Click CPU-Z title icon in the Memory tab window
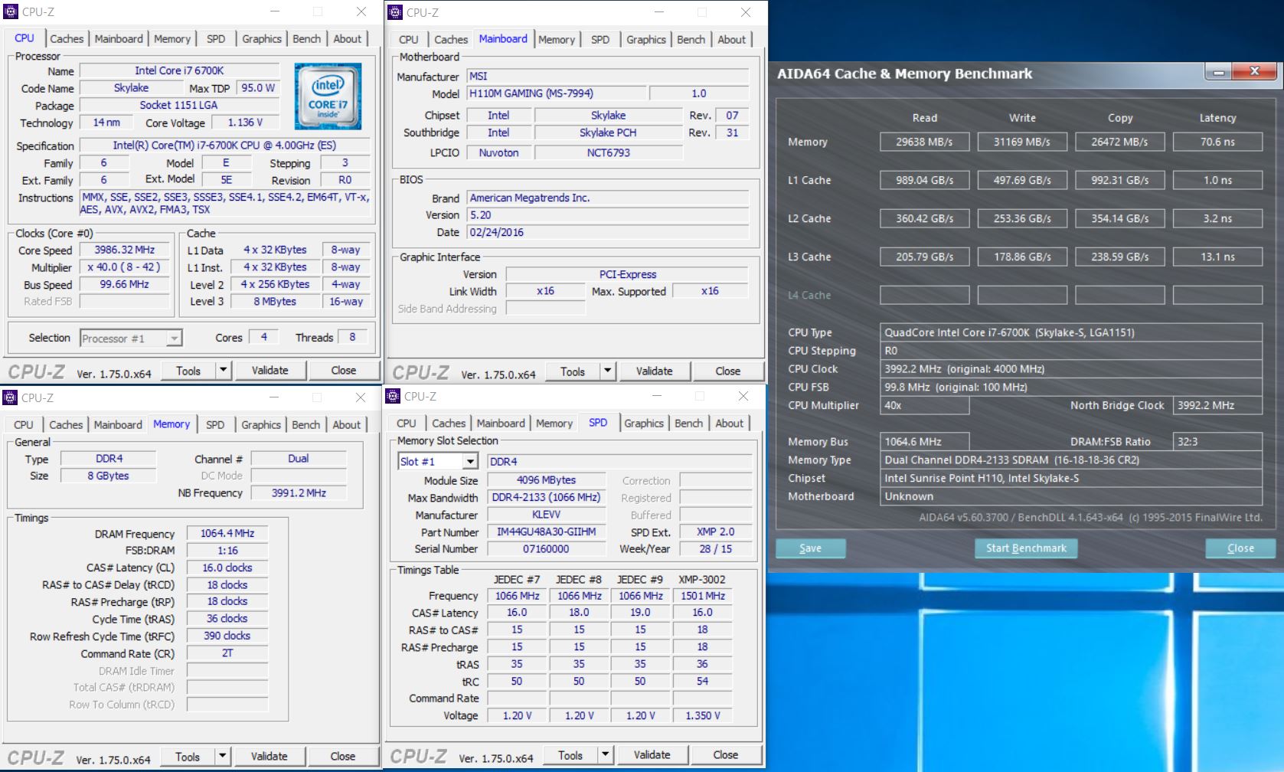This screenshot has width=1284, height=772. [x=11, y=397]
